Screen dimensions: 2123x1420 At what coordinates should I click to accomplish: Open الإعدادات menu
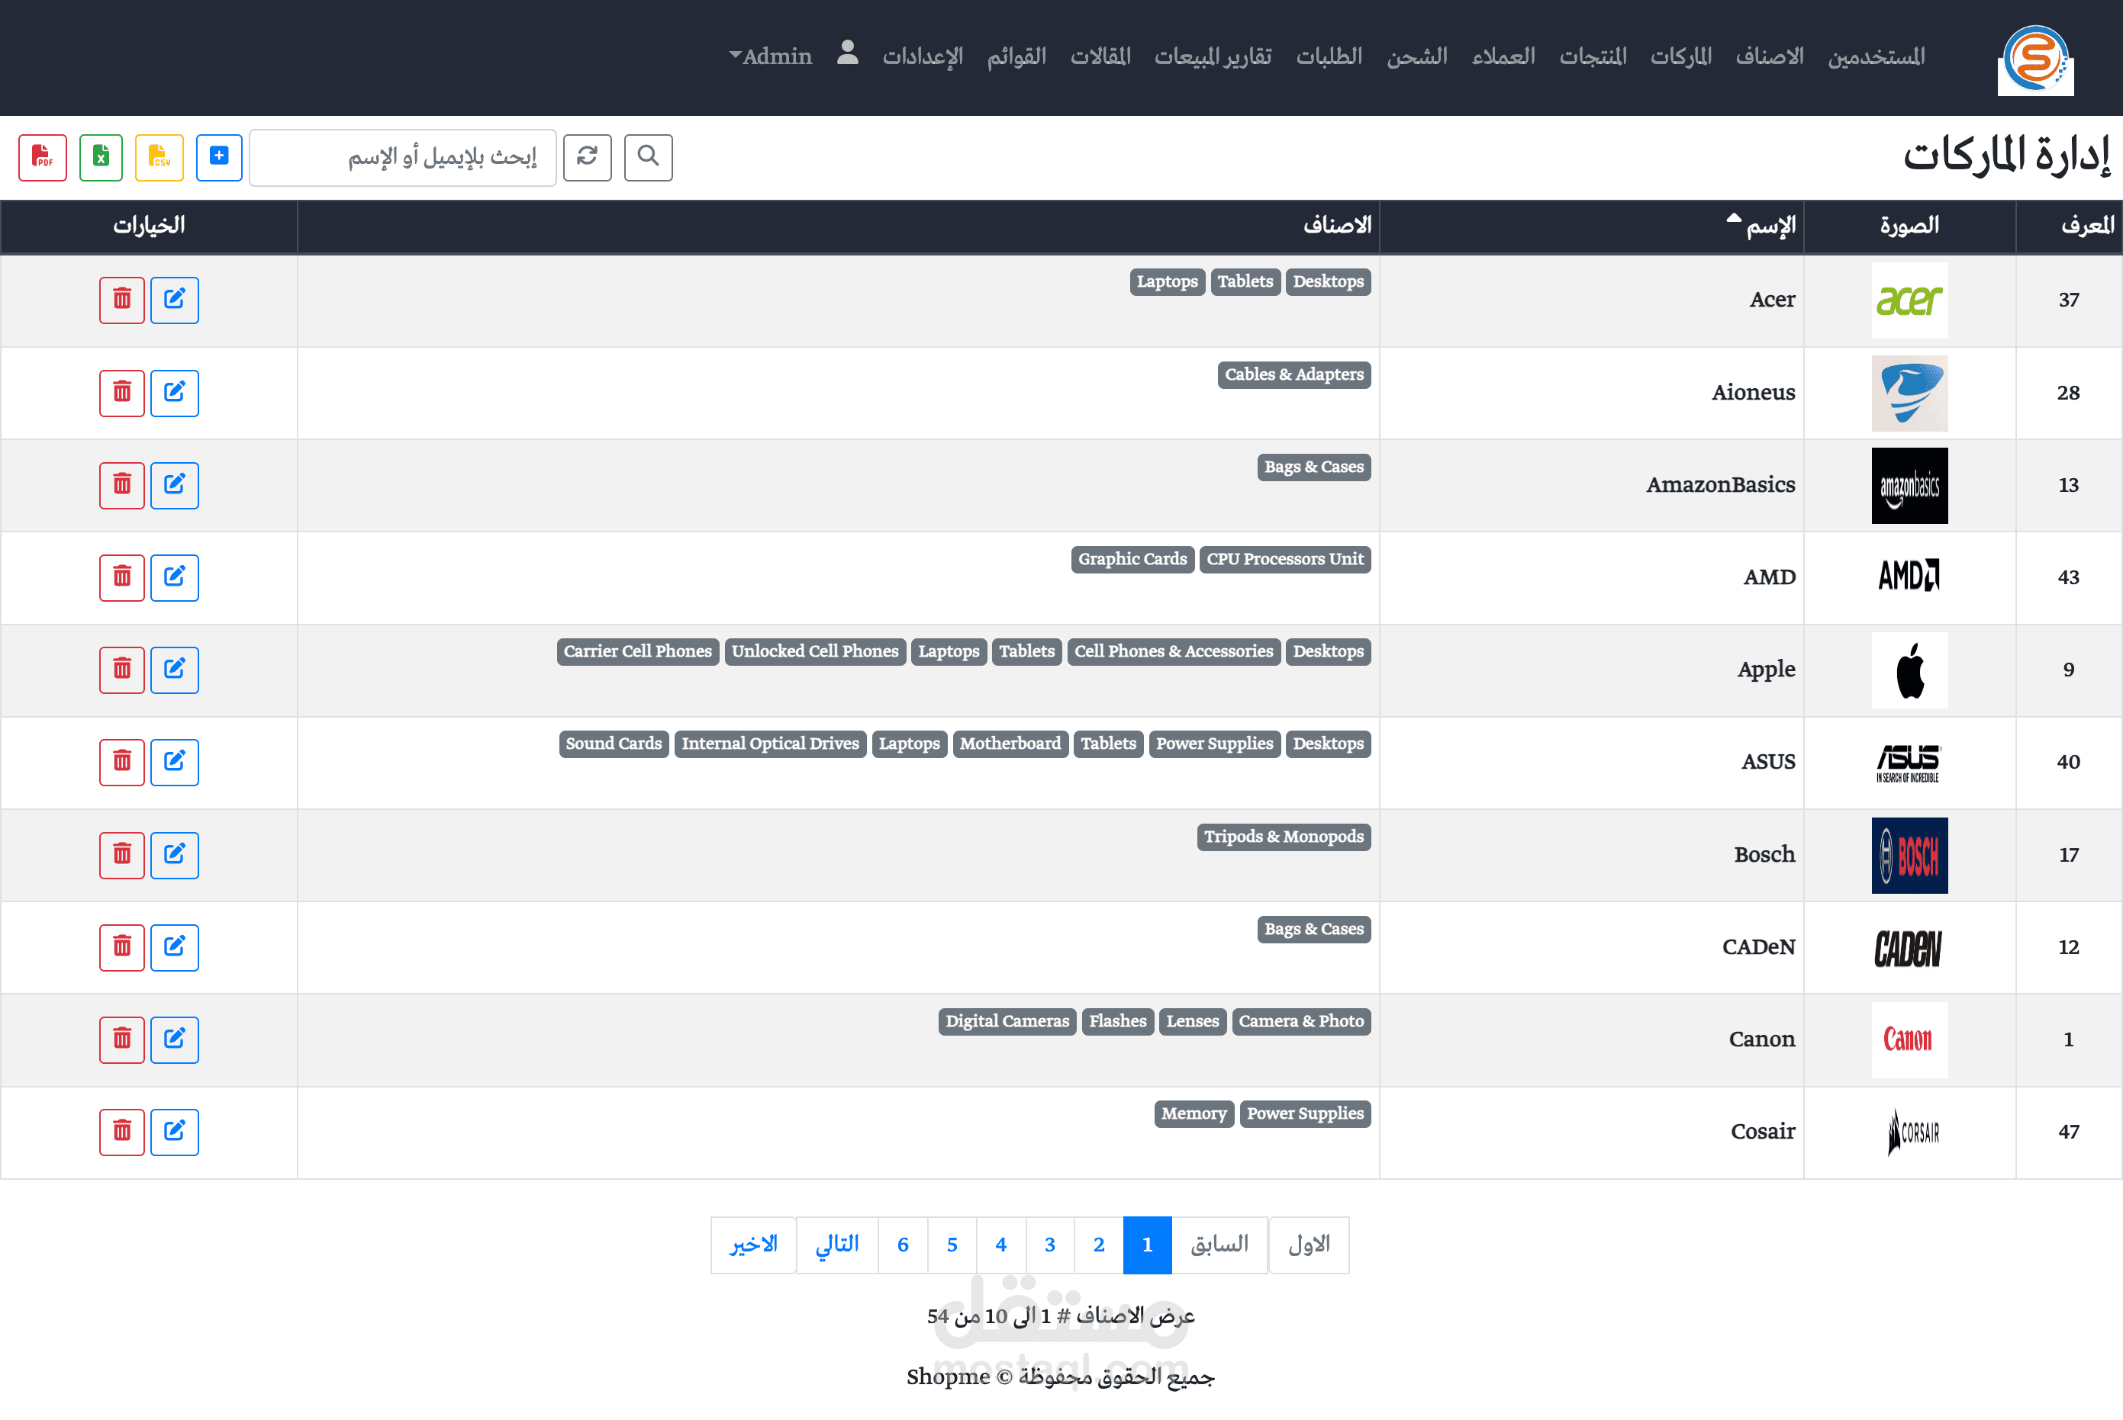[923, 56]
